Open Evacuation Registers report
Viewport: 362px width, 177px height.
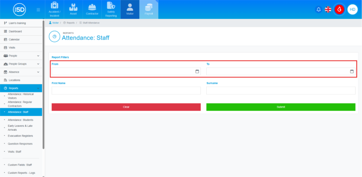(20, 136)
